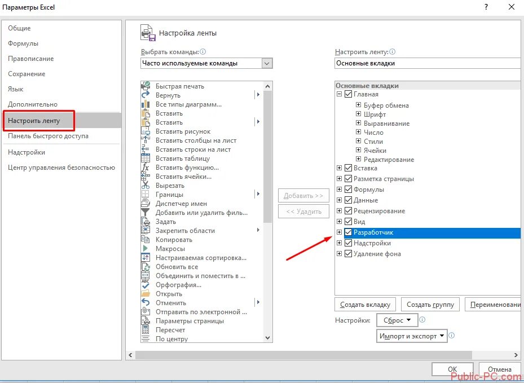Select the Копировать copy icon
The image size is (524, 383).
click(146, 239)
